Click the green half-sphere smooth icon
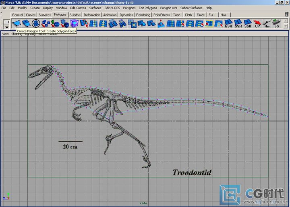The width and height of the screenshot is (290, 207). coord(55,23)
